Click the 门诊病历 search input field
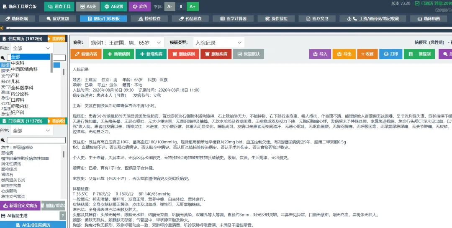The image size is (452, 228). click(36, 140)
